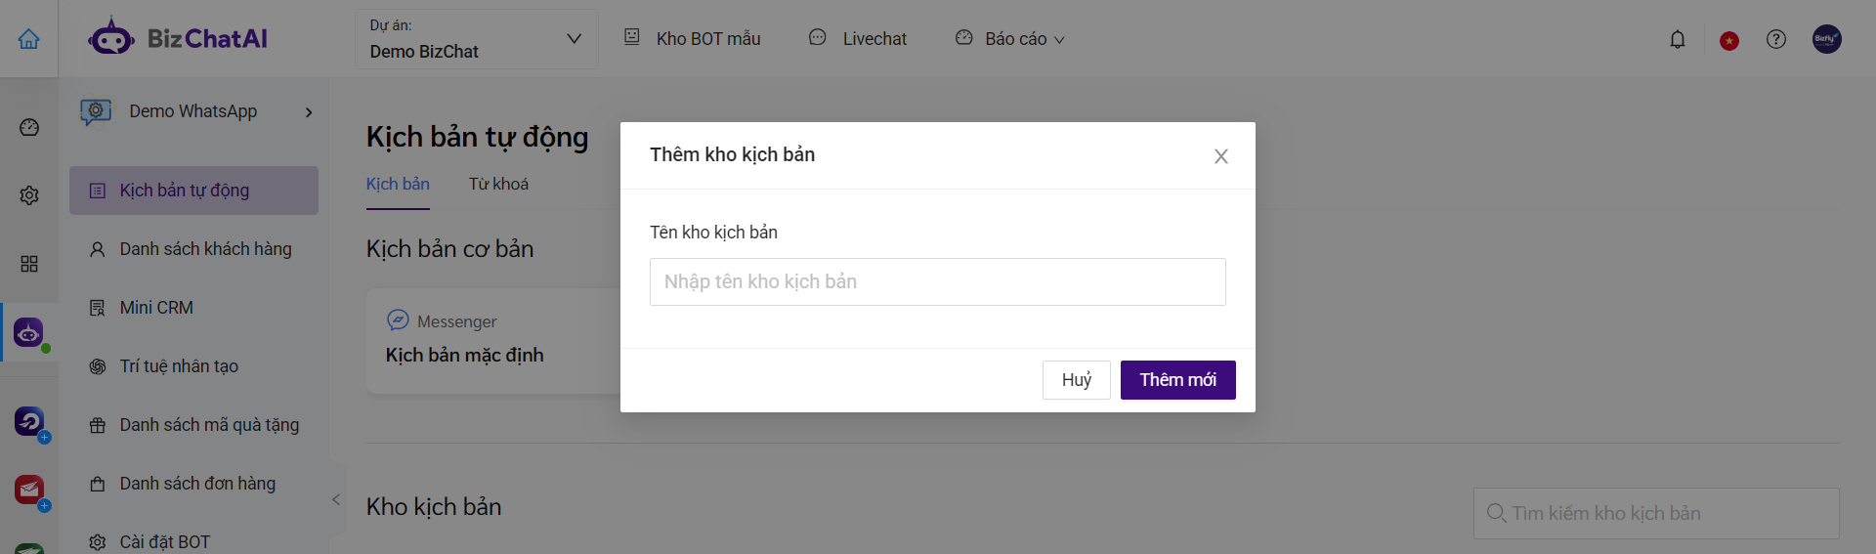This screenshot has width=1876, height=554.
Task: Select the purple BizChat bot icon in rail
Action: coord(29,333)
